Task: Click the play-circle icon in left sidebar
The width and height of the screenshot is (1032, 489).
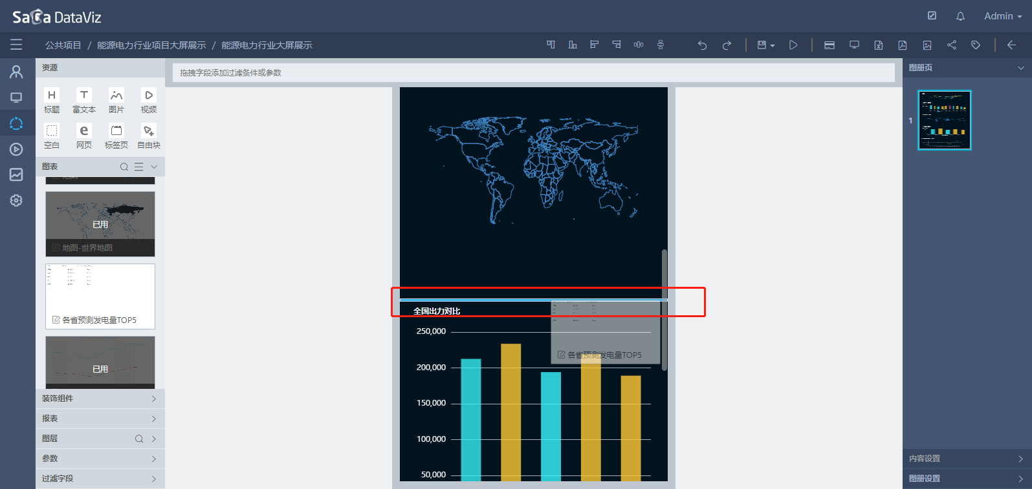Action: (x=16, y=149)
